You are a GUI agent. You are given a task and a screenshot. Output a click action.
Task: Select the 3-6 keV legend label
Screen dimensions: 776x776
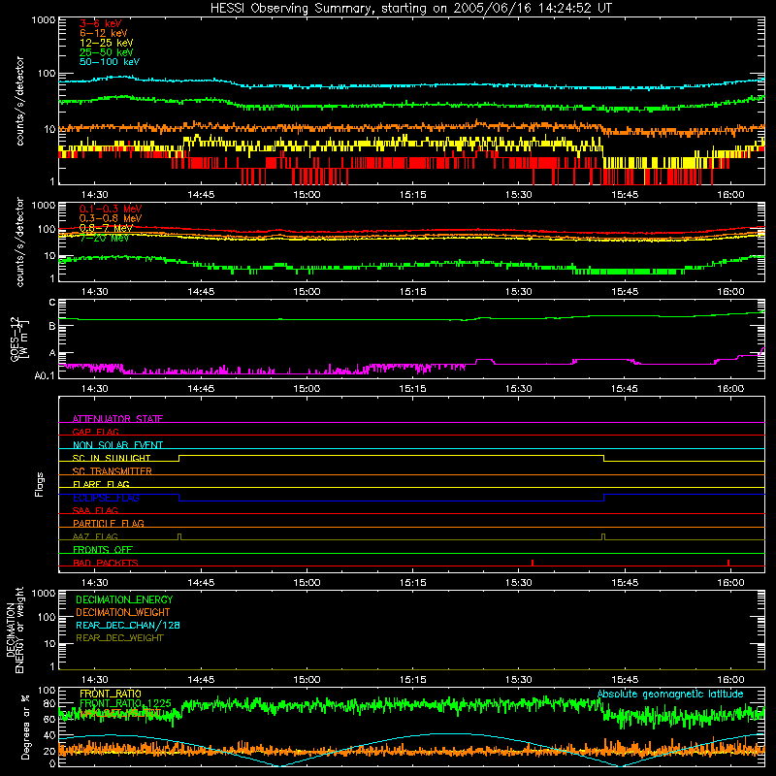coord(101,23)
